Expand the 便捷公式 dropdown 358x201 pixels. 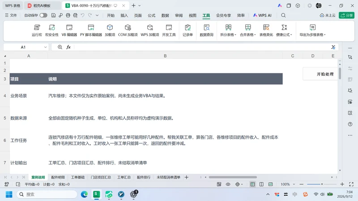[x=284, y=35]
